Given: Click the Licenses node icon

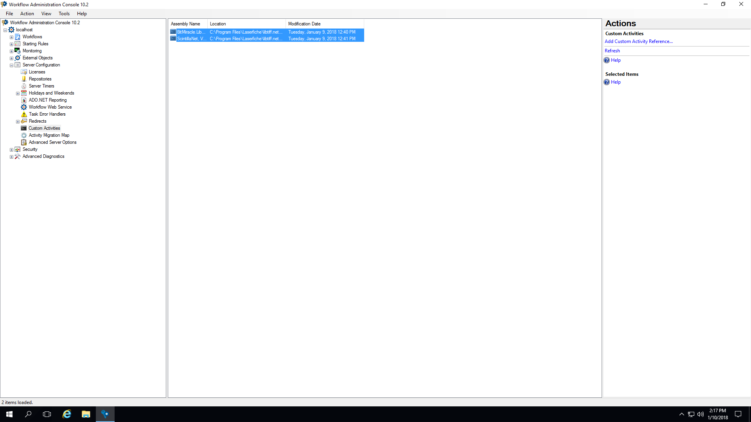Looking at the screenshot, I should click(24, 72).
